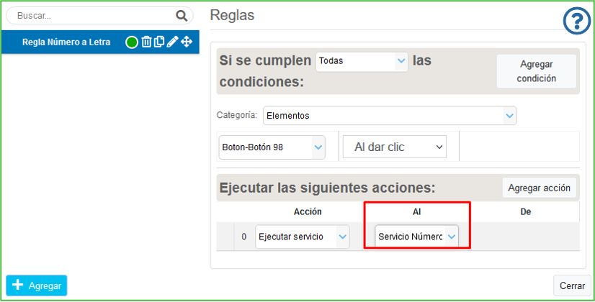Image resolution: width=595 pixels, height=302 pixels.
Task: Open the Todas conditions dropdown
Action: 362,61
